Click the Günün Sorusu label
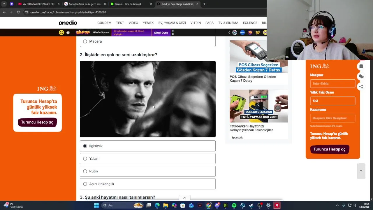Viewport: 373px width, 210px height. (x=101, y=33)
